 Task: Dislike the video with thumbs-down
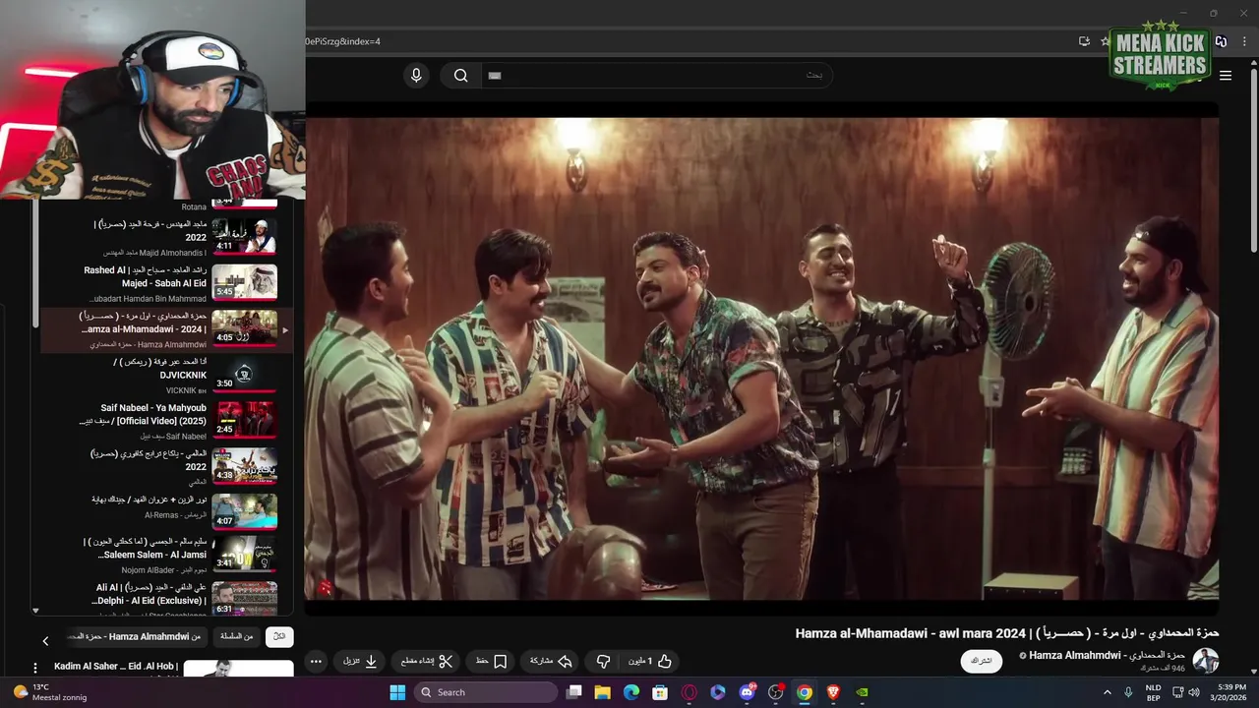[604, 662]
